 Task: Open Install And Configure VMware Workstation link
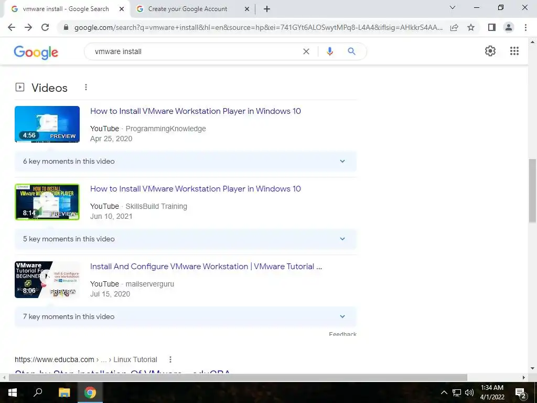[206, 267]
